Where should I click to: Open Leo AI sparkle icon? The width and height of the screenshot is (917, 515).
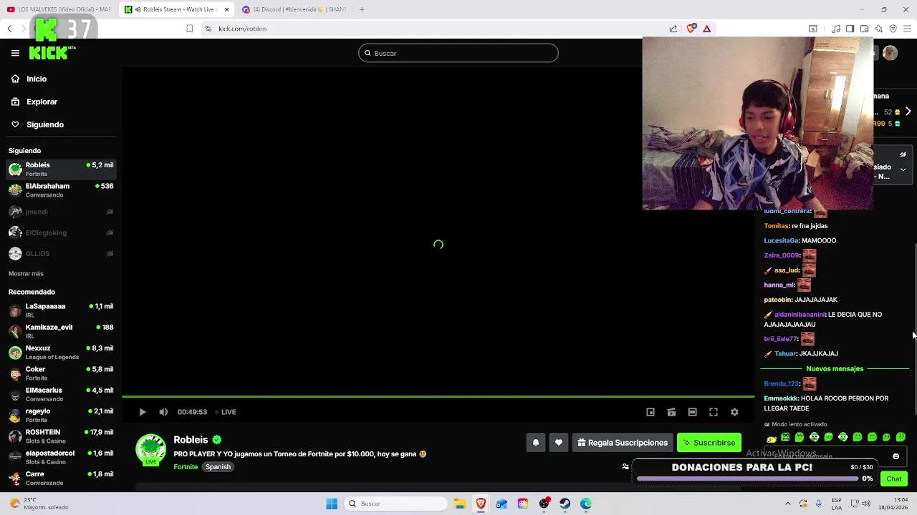point(878,29)
